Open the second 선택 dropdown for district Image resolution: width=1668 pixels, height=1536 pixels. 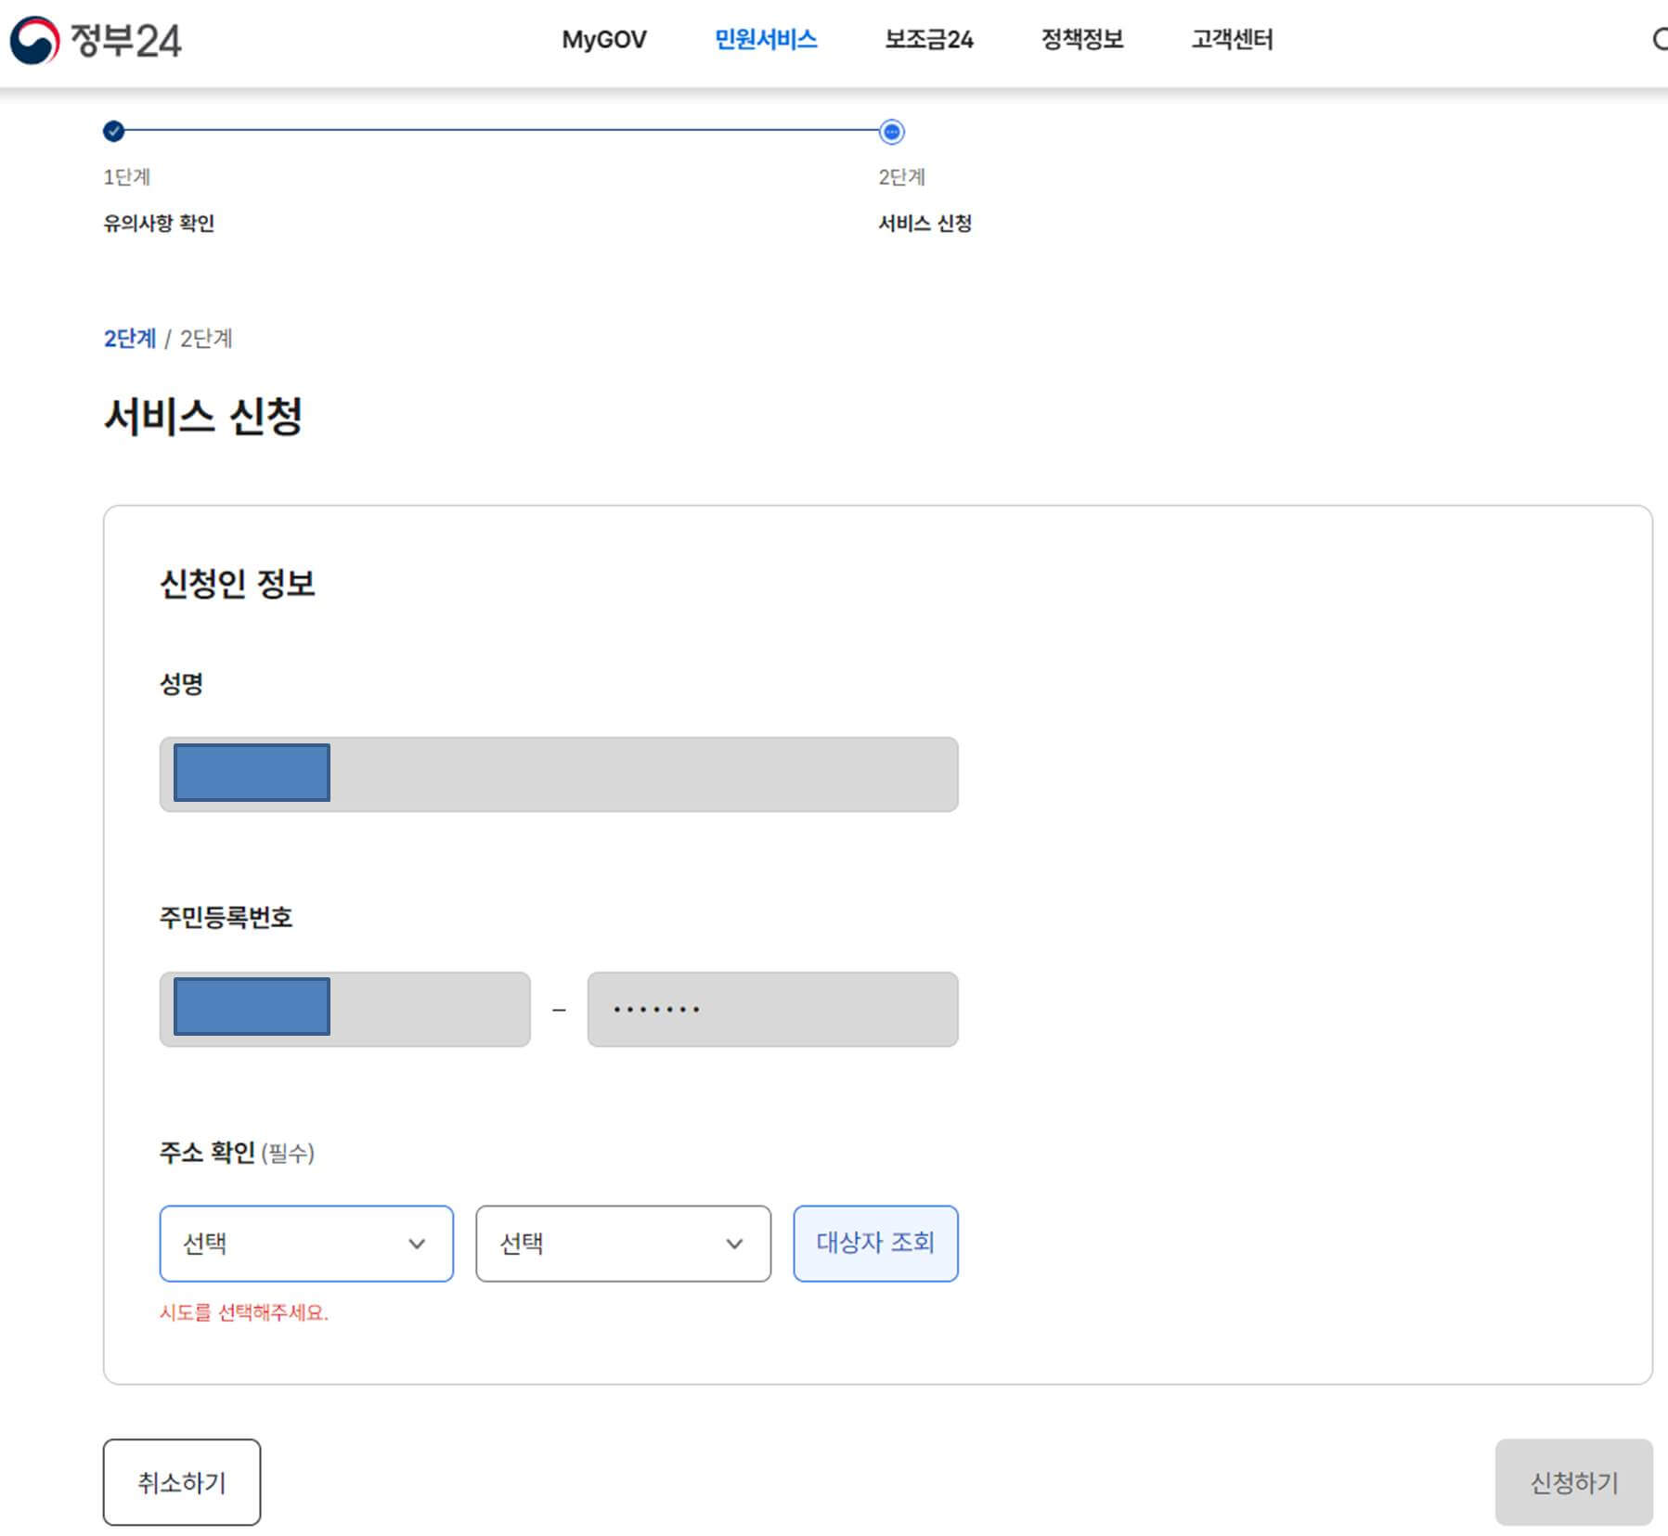click(x=622, y=1244)
